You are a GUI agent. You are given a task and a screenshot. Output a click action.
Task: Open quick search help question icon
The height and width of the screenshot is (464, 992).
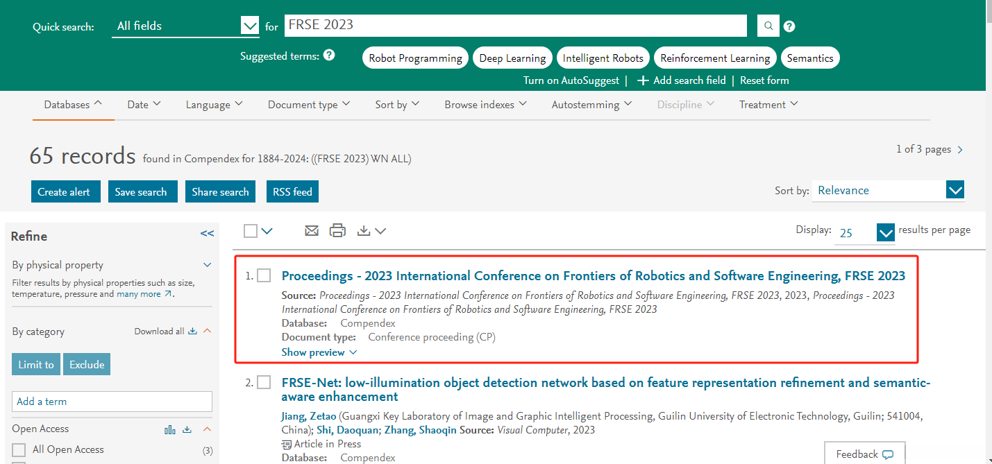(x=789, y=26)
